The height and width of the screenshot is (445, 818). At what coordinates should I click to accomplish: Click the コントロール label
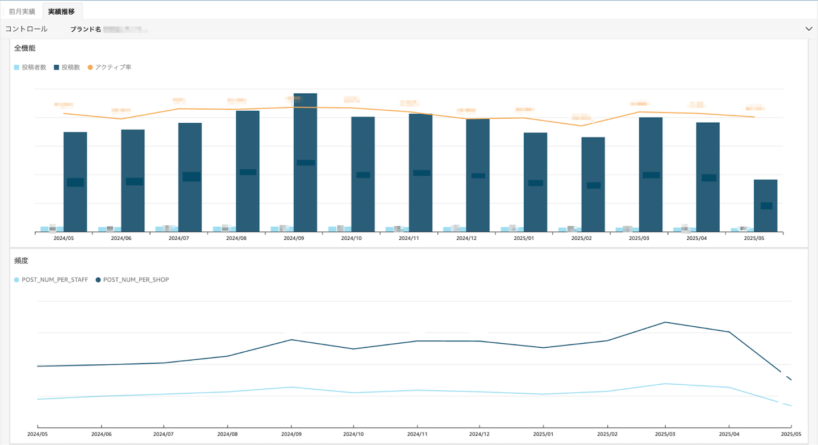[x=26, y=28]
